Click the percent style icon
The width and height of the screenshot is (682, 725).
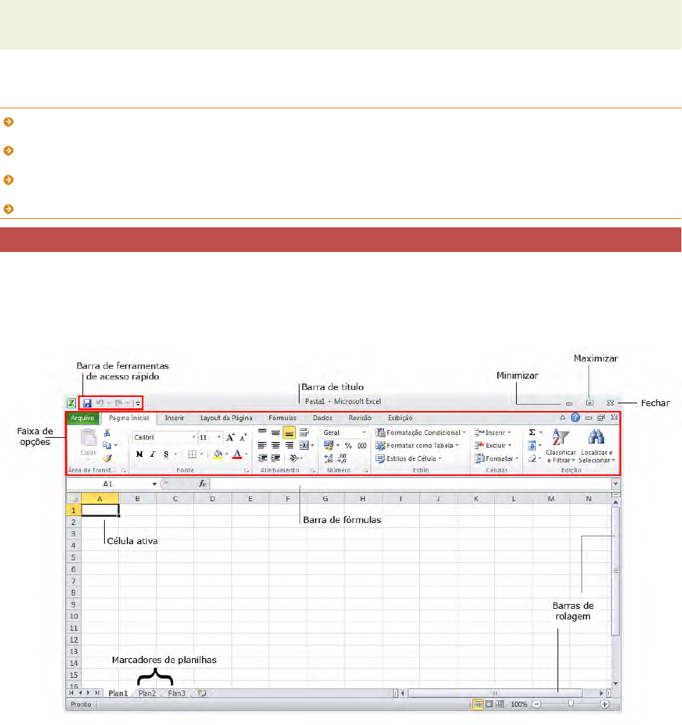[347, 446]
